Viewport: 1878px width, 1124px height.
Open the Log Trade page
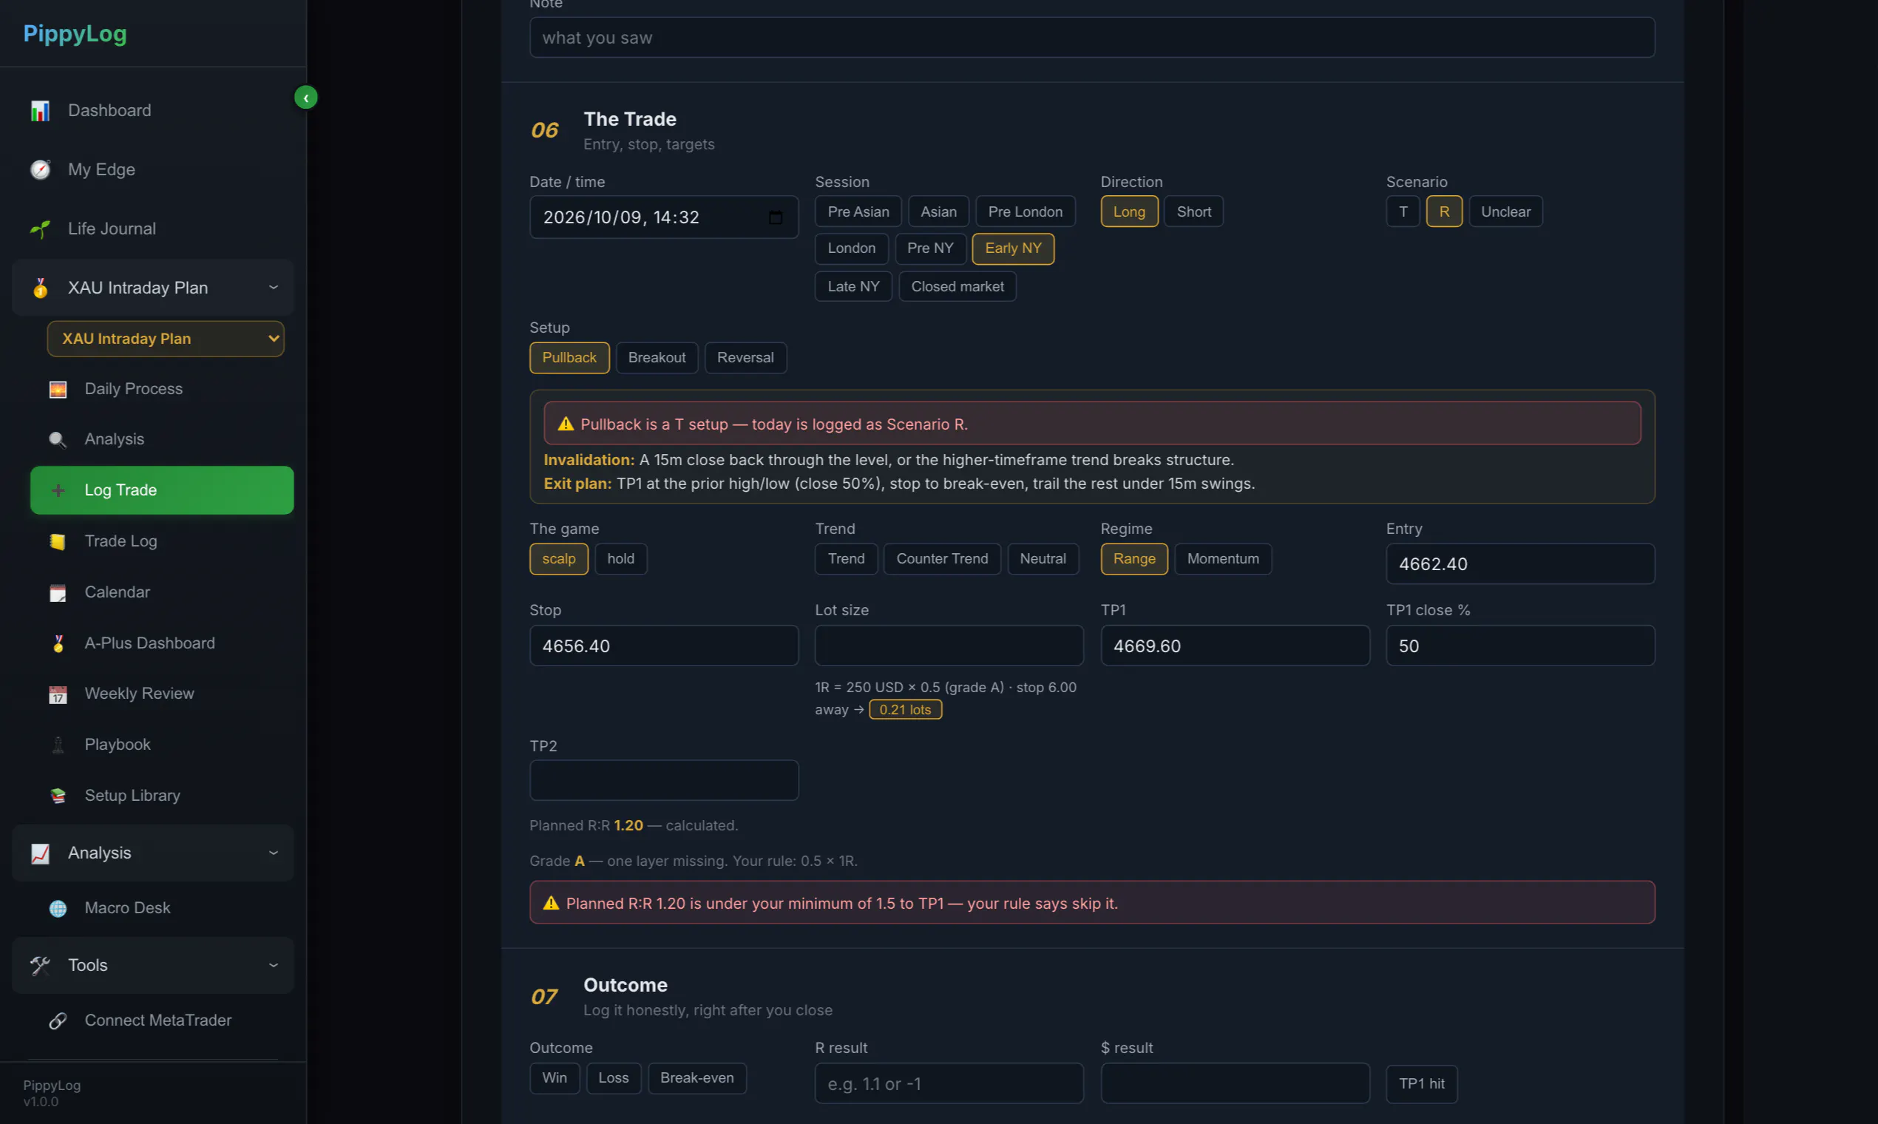point(162,490)
